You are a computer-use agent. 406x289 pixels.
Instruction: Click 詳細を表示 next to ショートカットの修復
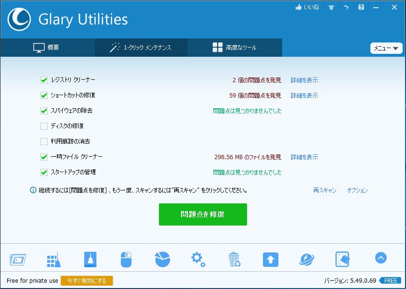[x=305, y=95]
